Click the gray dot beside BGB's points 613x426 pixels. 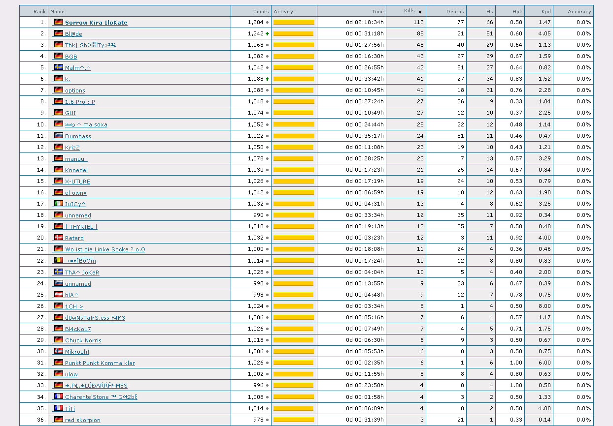point(267,57)
